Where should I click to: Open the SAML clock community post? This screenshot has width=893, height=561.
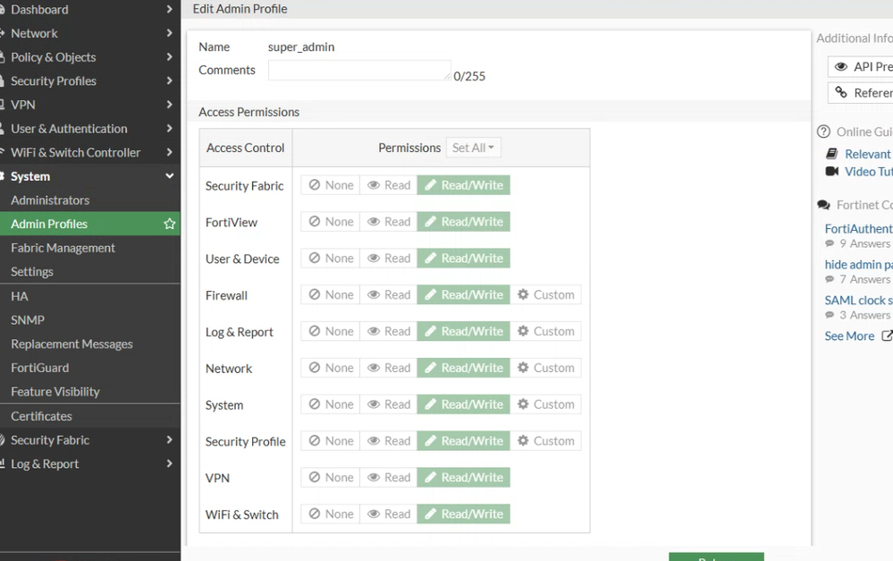(858, 300)
